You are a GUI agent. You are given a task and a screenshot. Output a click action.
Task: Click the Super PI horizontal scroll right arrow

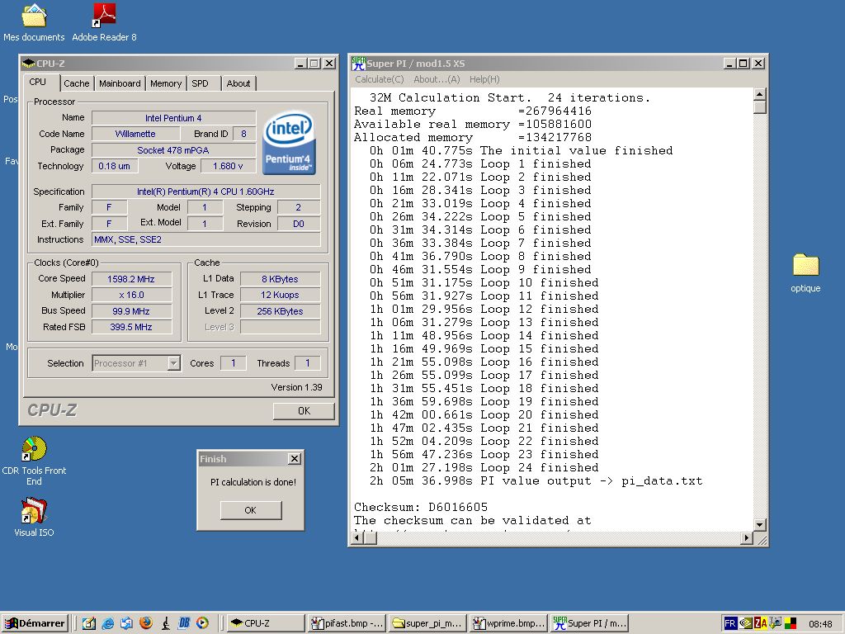[x=747, y=537]
